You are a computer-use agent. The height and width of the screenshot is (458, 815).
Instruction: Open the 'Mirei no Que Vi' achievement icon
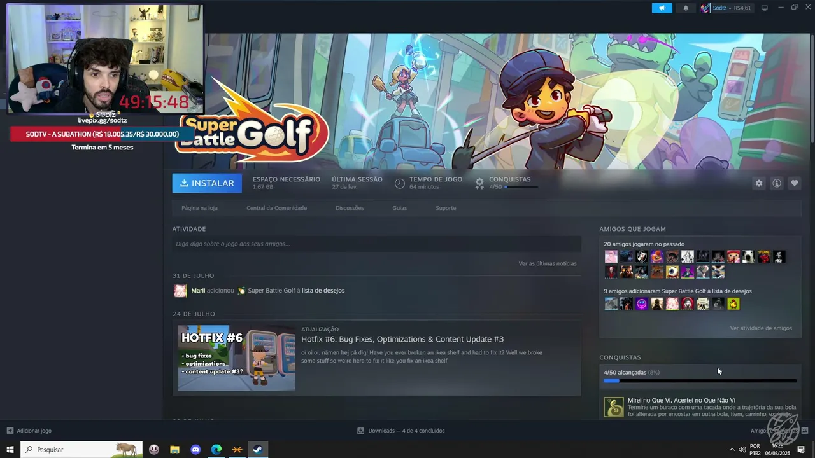[614, 407]
